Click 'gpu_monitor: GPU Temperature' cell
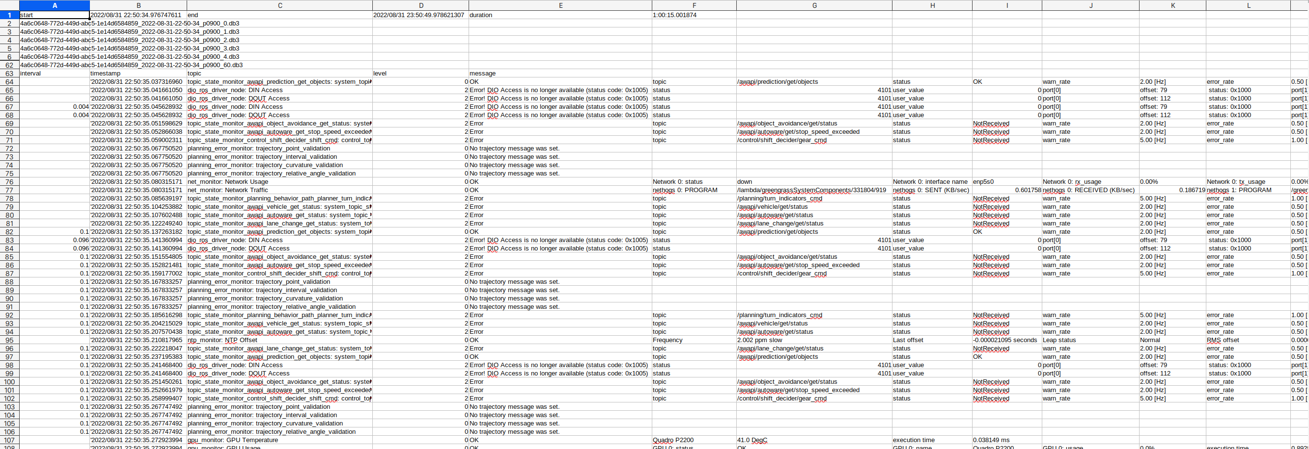1309x449 pixels. [279, 440]
